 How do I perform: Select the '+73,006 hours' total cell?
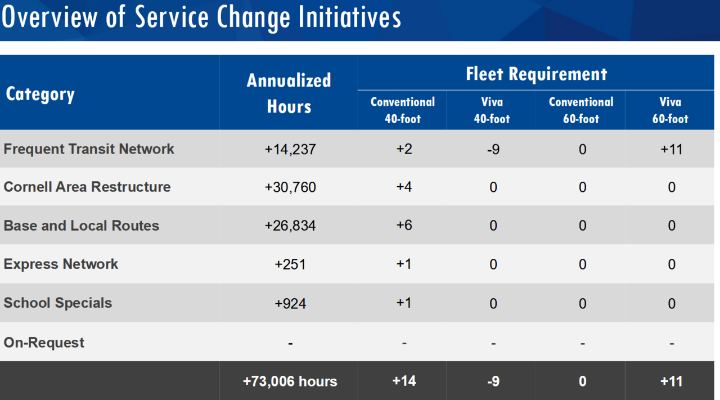coord(290,381)
